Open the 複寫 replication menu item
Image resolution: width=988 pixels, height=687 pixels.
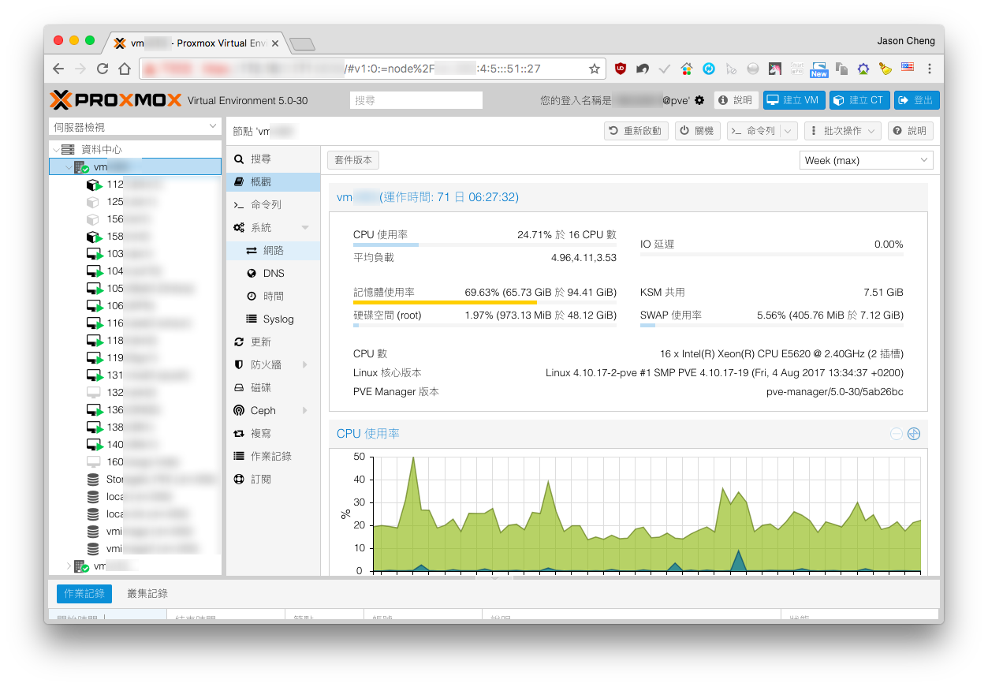[x=274, y=434]
